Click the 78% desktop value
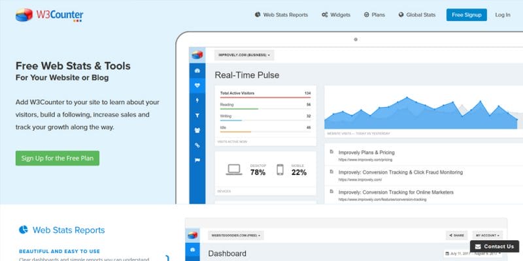Image resolution: width=523 pixels, height=261 pixels. coord(258,172)
